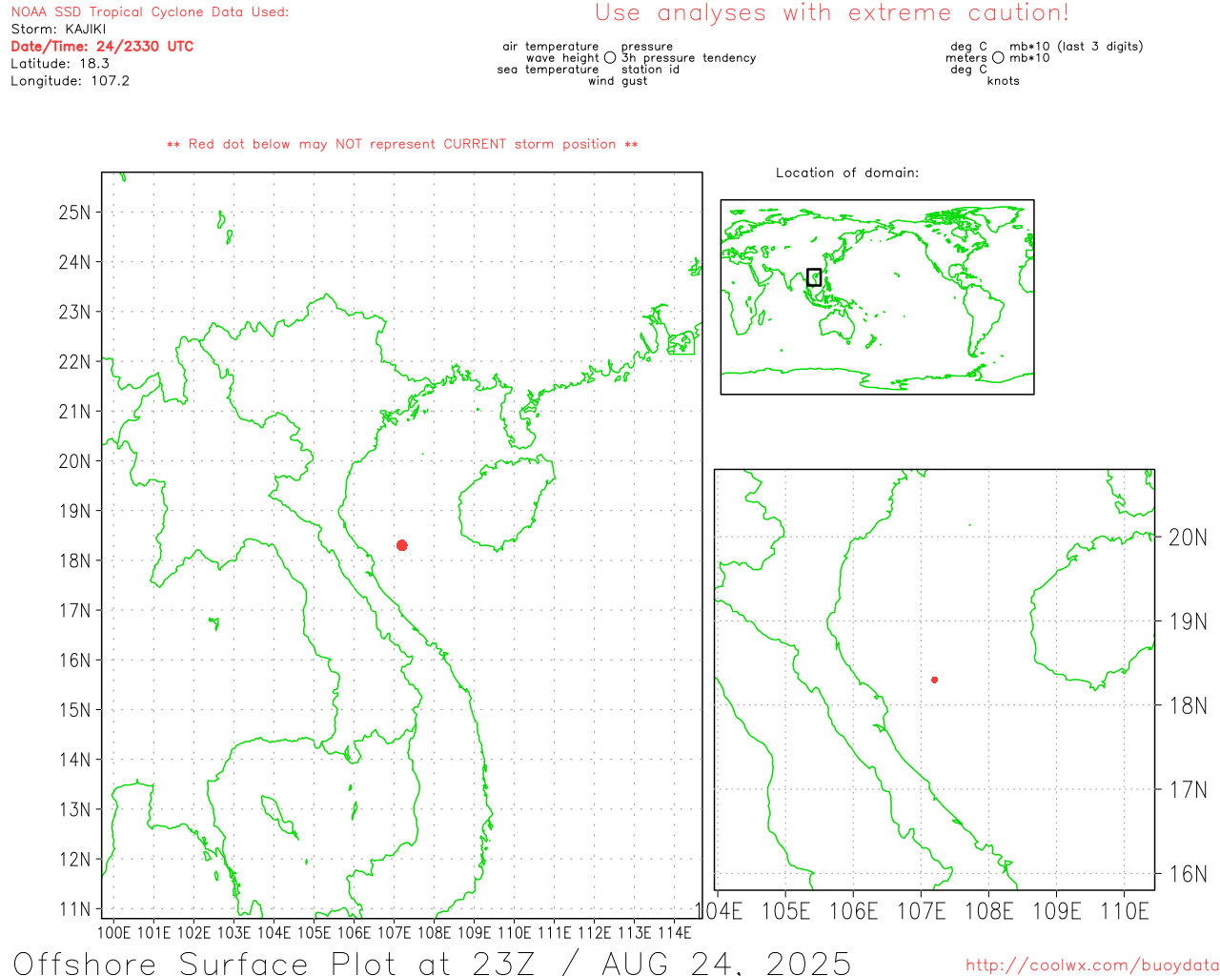The image size is (1220, 976).
Task: Click the red storm dot on the zoomed inset map
Action: [935, 680]
